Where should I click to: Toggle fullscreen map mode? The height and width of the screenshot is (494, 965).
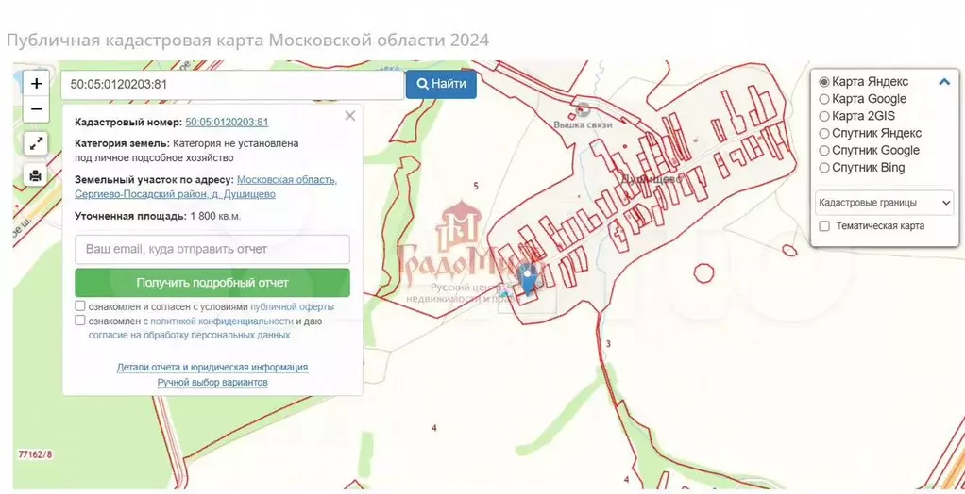pyautogui.click(x=36, y=144)
